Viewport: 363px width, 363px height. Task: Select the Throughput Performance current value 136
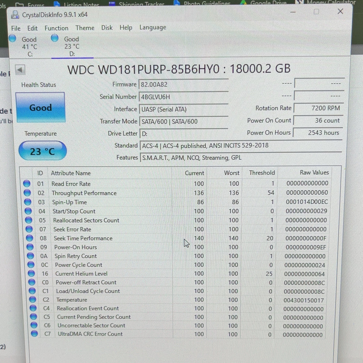(199, 193)
